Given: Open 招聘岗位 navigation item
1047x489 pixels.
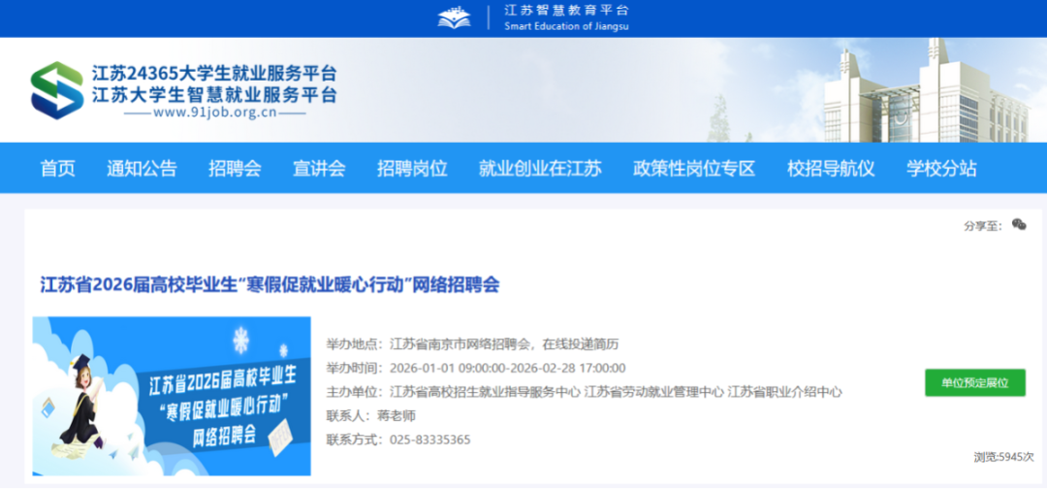Looking at the screenshot, I should click(x=412, y=168).
